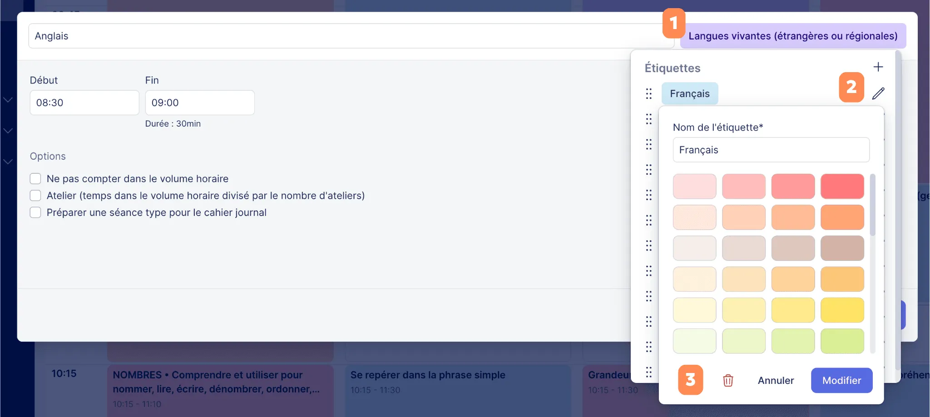930x417 pixels.
Task: Click the Modifier button
Action: (841, 380)
